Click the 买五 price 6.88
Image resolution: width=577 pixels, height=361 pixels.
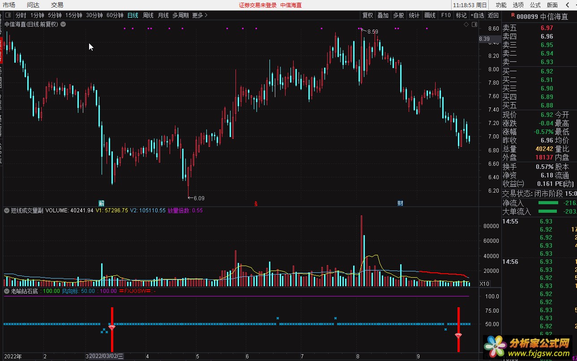(x=547, y=105)
